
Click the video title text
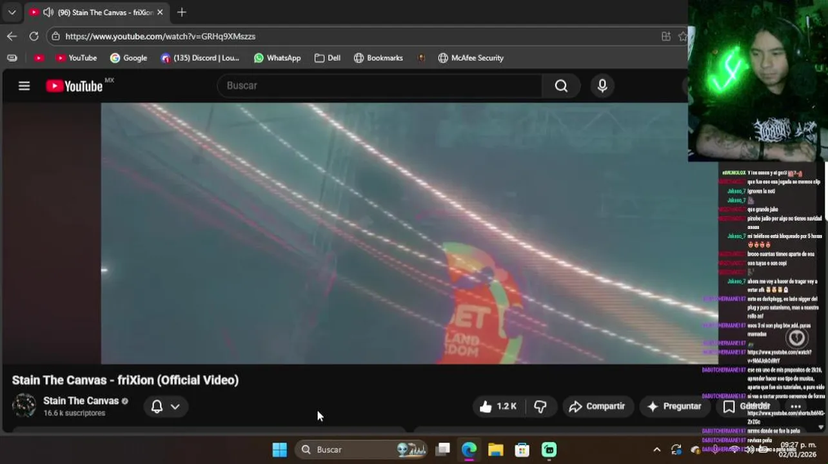125,380
